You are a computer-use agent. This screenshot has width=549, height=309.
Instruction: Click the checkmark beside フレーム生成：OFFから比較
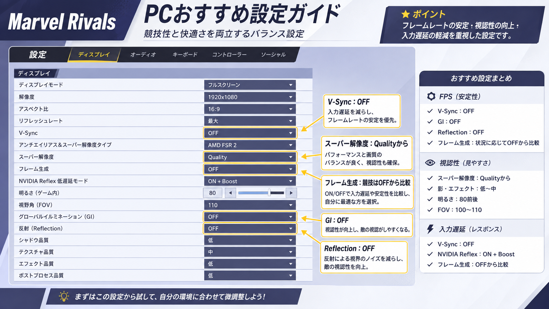point(430,265)
